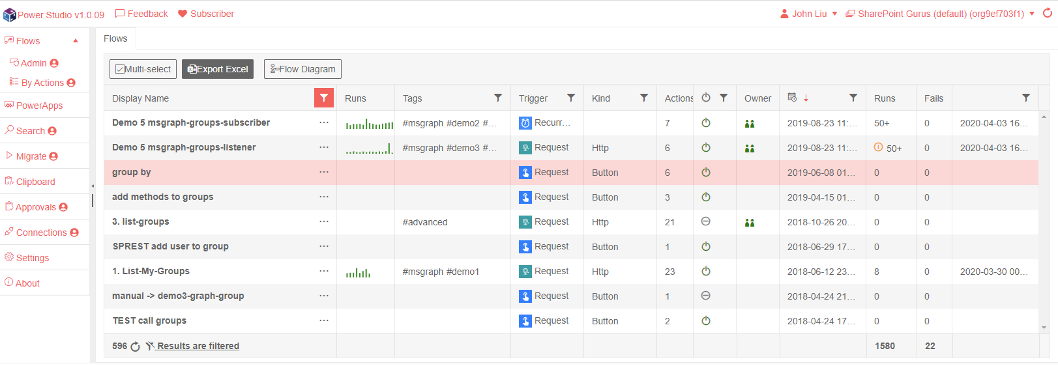Enable the disabled 3. list-groups flow
1058x366 pixels.
pos(706,222)
